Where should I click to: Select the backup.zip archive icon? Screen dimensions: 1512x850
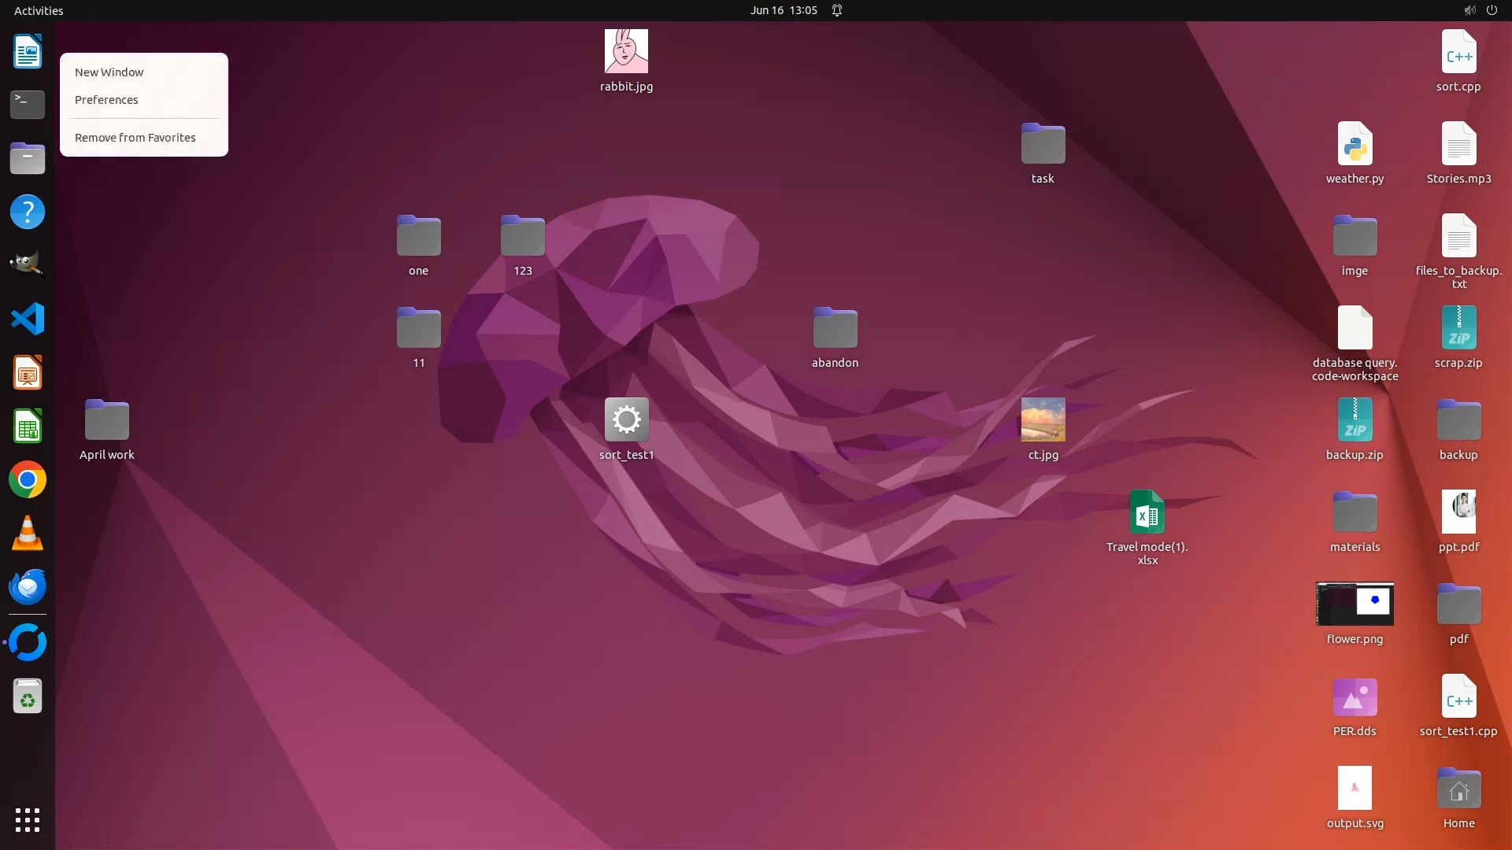pos(1354,420)
